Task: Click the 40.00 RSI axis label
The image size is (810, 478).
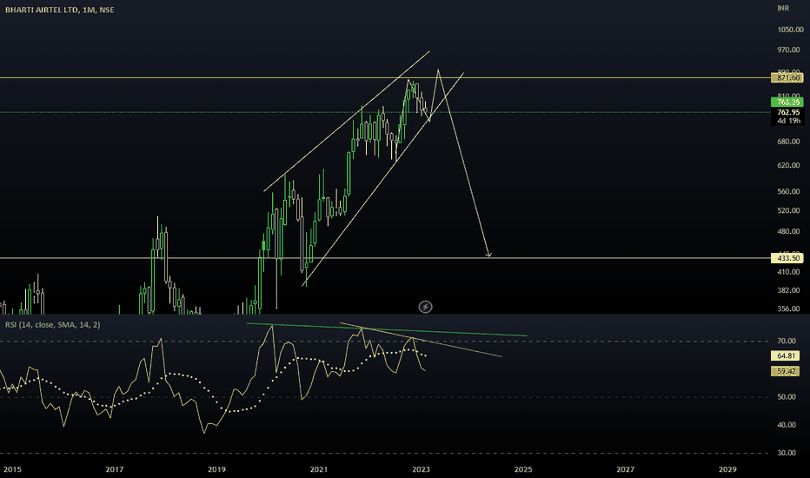Action: tap(787, 425)
